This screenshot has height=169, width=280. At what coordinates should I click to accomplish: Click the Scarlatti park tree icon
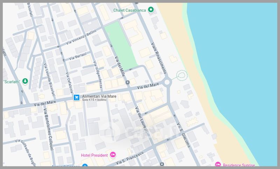coord(25,81)
